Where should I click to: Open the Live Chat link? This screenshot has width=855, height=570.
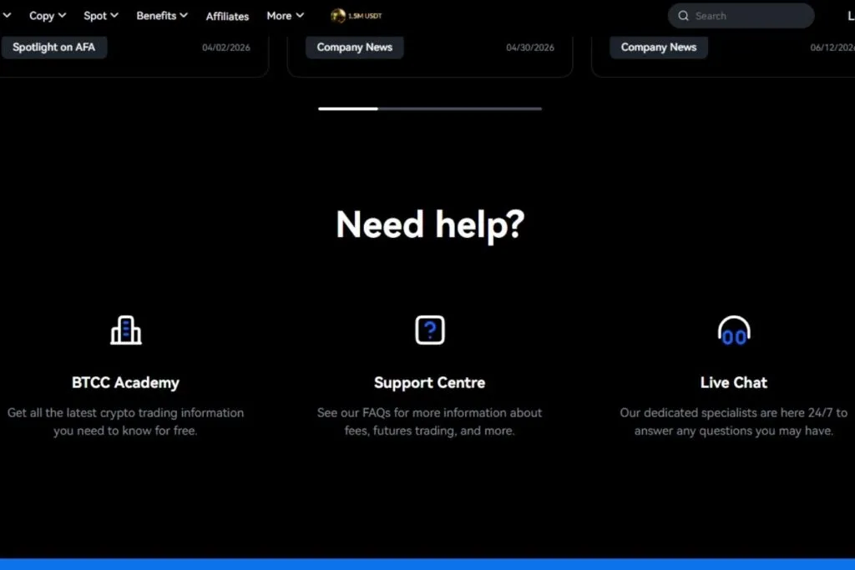734,382
